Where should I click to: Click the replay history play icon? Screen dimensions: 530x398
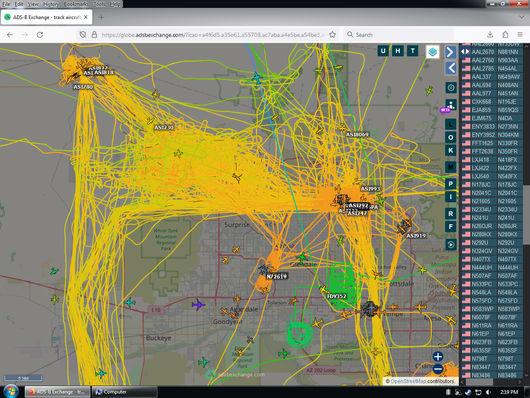[451, 244]
